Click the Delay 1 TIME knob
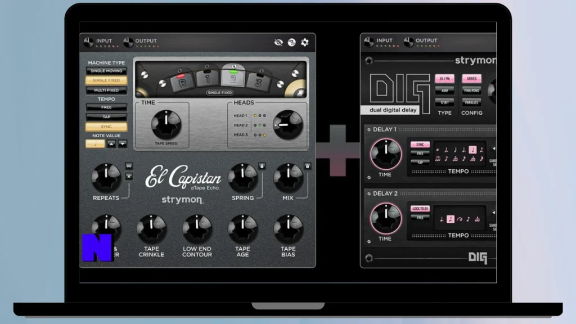The width and height of the screenshot is (576, 324). pos(386,154)
